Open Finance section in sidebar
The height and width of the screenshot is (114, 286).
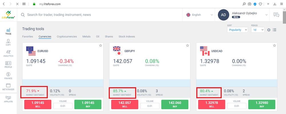point(8,76)
